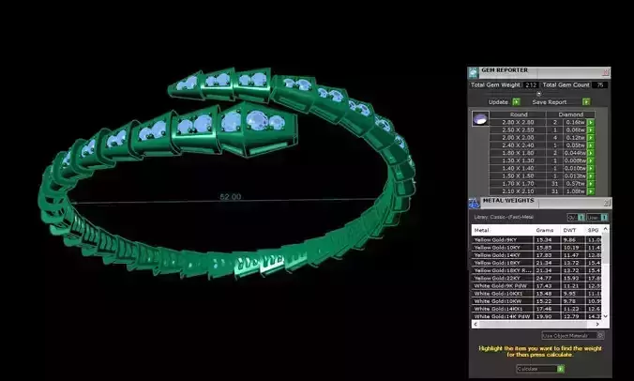634x381 pixels.
Task: Click green arrow for 2.80 X 2.80 row
Action: pyautogui.click(x=591, y=122)
